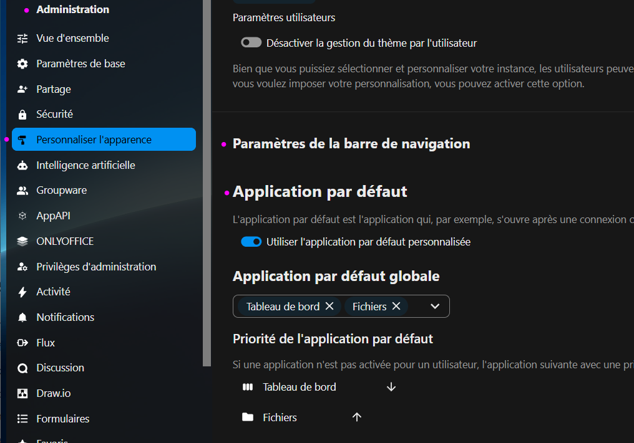Open the Formulaires settings page
Viewport: 634px width, 443px height.
click(x=62, y=419)
